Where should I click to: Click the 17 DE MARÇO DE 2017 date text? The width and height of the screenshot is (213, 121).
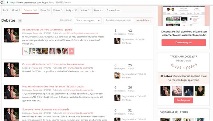[x=183, y=57]
